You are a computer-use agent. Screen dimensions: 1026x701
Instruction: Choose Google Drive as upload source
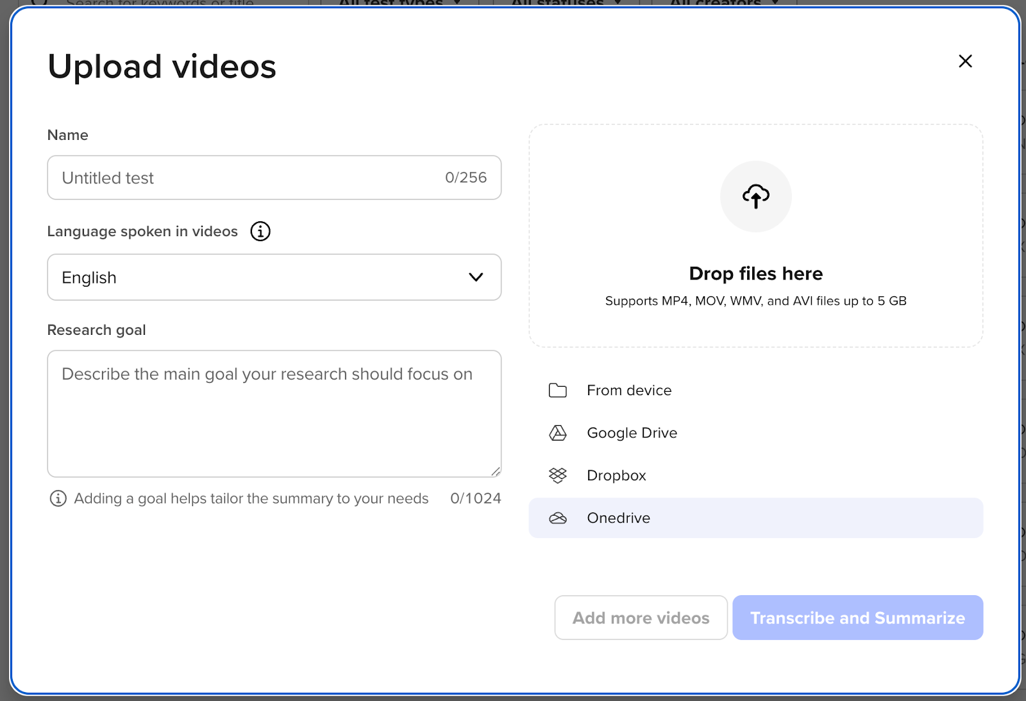click(632, 433)
